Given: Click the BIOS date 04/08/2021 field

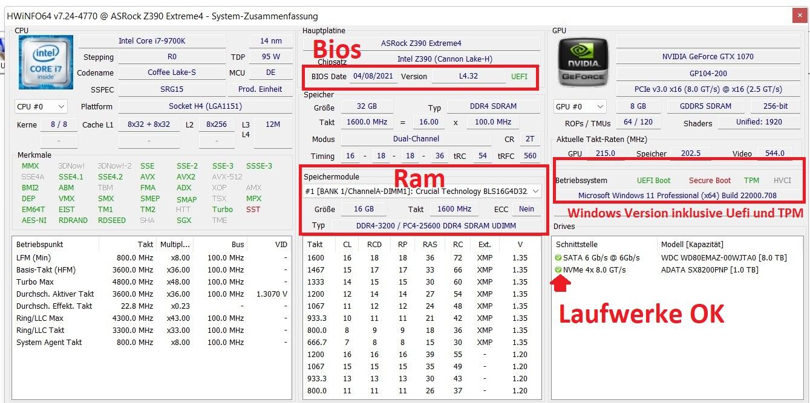Looking at the screenshot, I should tap(373, 77).
